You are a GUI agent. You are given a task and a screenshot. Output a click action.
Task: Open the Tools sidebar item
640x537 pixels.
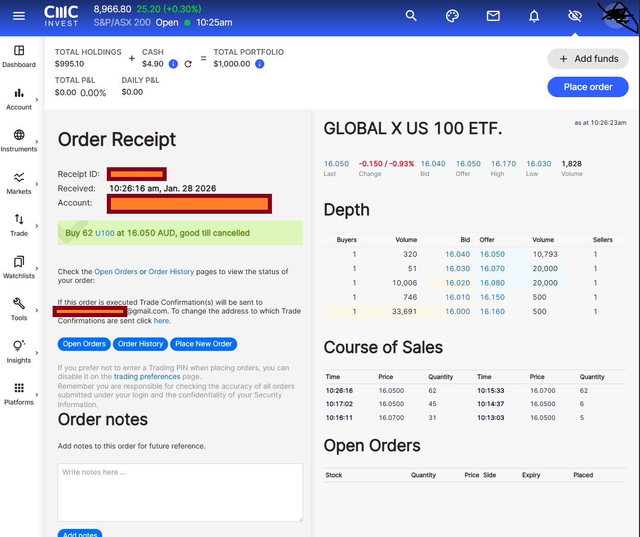pyautogui.click(x=19, y=310)
